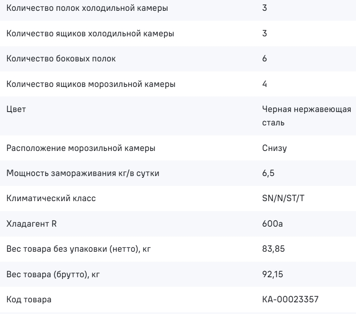Select the refrigerant value 600a

[273, 224]
